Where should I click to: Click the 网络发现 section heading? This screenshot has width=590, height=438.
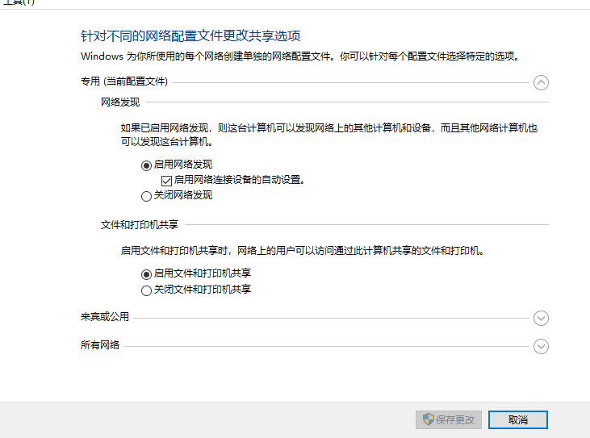click(x=120, y=102)
